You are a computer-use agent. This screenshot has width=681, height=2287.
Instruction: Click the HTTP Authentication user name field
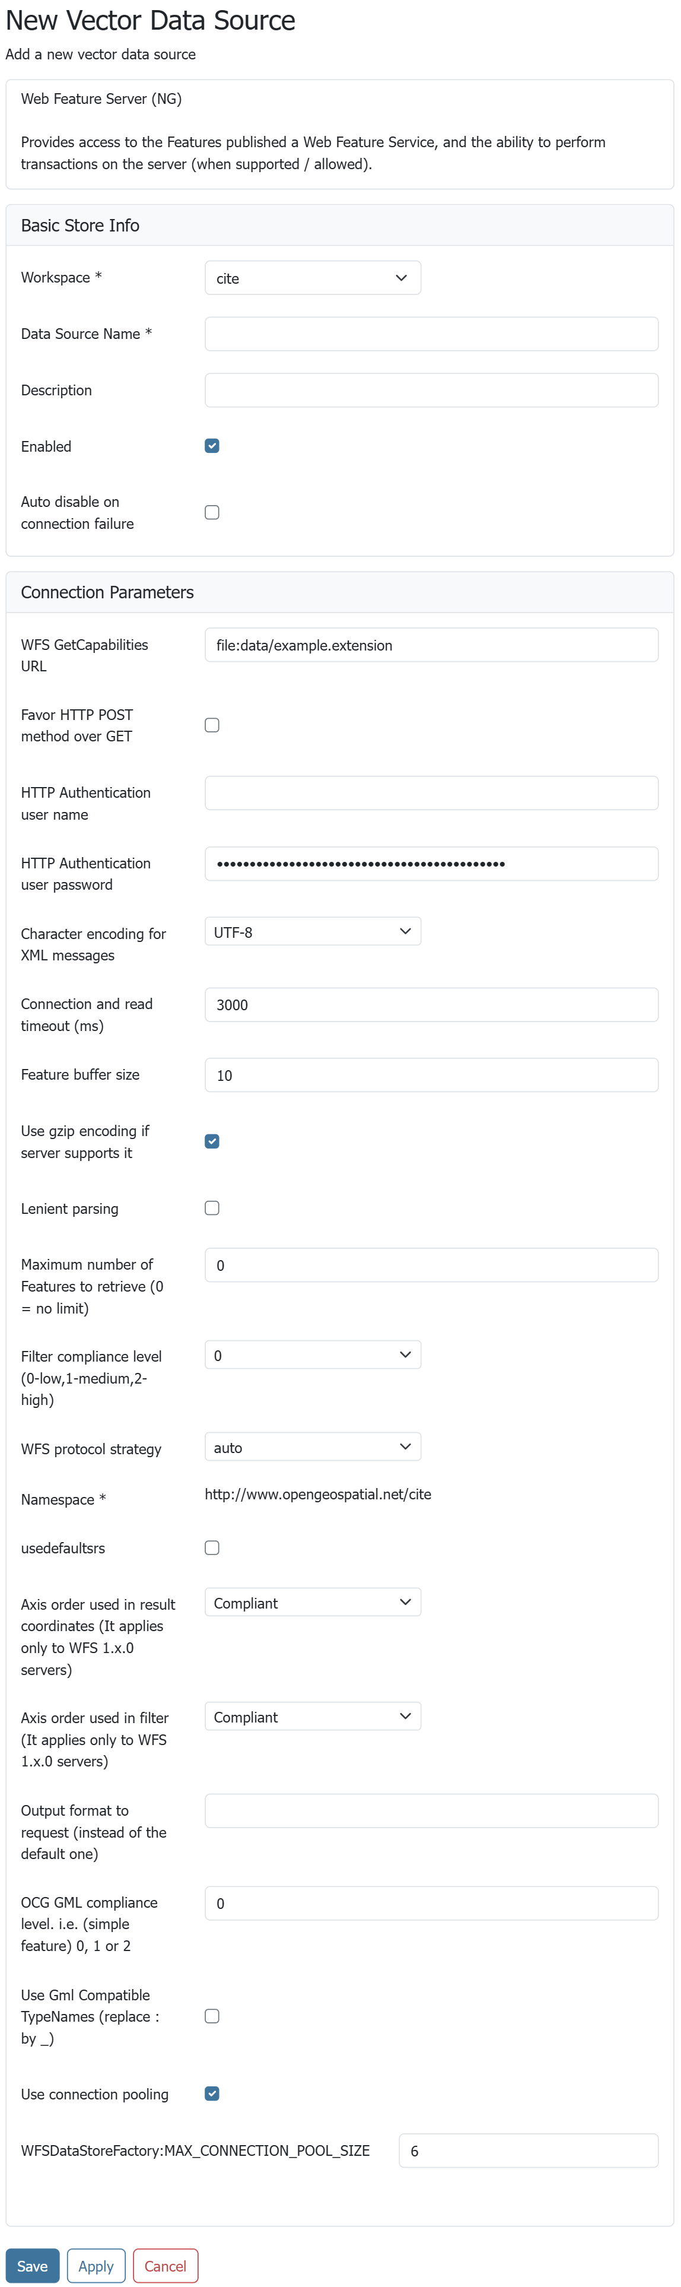tap(431, 793)
